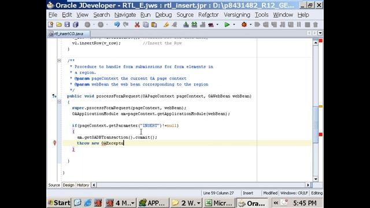Image resolution: width=370 pixels, height=208 pixels.
Task: Open the editor tab list dropdown
Action: [320, 33]
